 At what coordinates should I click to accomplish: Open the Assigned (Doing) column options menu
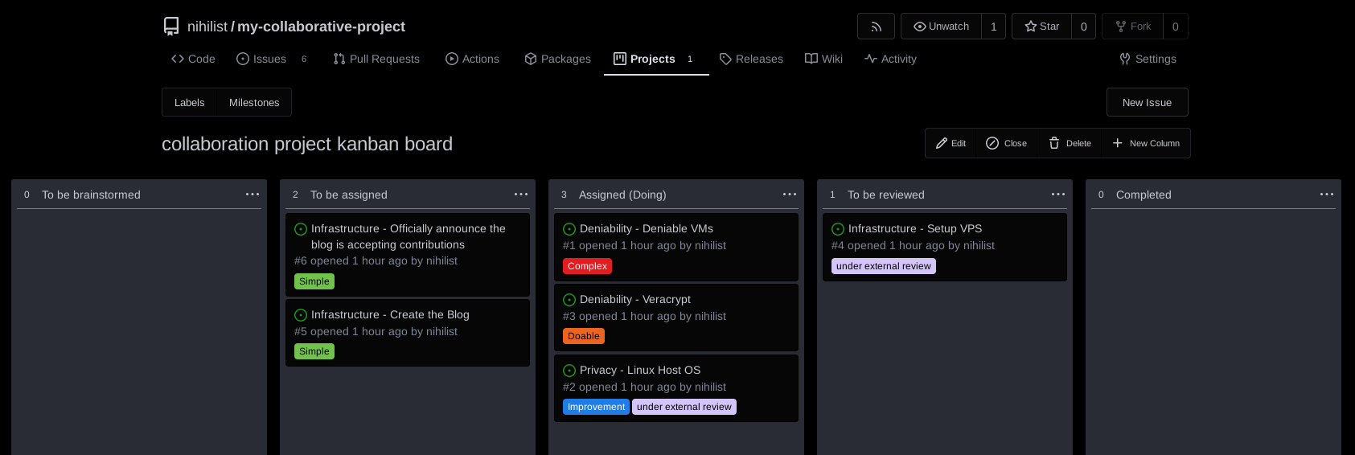click(x=790, y=195)
